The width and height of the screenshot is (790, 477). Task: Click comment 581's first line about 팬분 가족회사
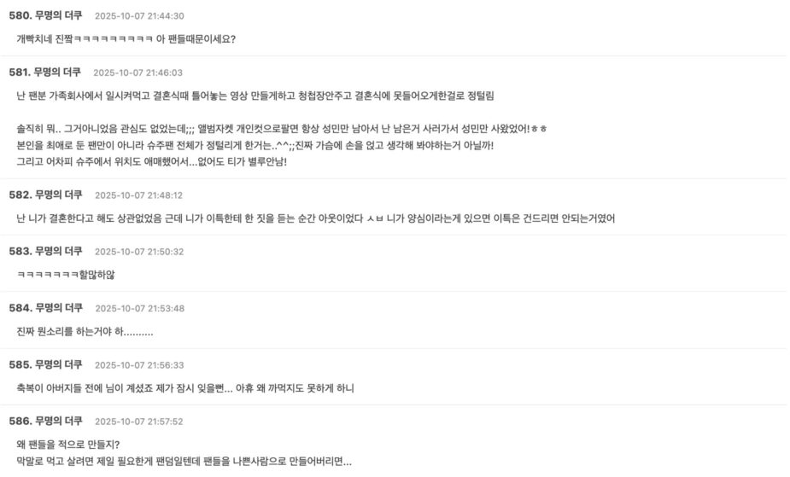click(255, 95)
